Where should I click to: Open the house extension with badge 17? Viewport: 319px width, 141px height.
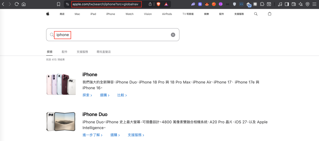[x=249, y=4]
